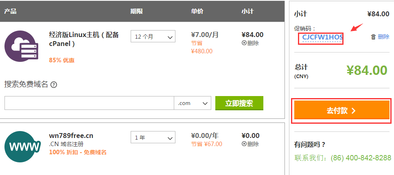The width and height of the screenshot is (394, 175).
Task: Delete the wn789free.cn domain from cart
Action: (250, 144)
